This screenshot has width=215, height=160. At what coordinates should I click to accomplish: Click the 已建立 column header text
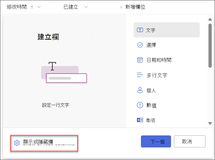(x=71, y=7)
